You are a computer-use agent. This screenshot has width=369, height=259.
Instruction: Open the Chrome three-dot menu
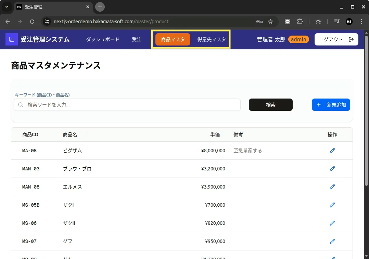(x=361, y=22)
